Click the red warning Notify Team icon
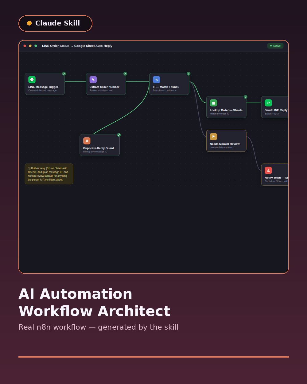The height and width of the screenshot is (384, 307). (268, 170)
